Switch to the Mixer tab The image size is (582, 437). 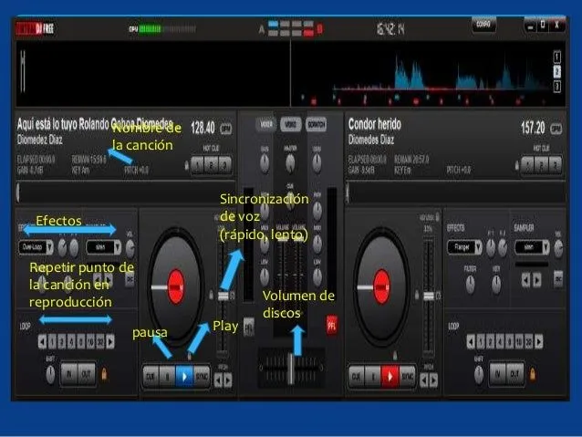point(265,124)
